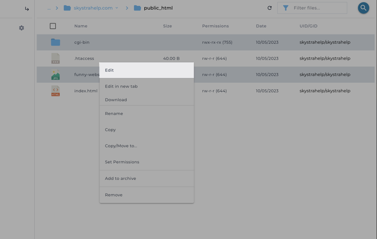Click the sidebar collapse arrow icon
The image size is (377, 239).
[x=27, y=9]
